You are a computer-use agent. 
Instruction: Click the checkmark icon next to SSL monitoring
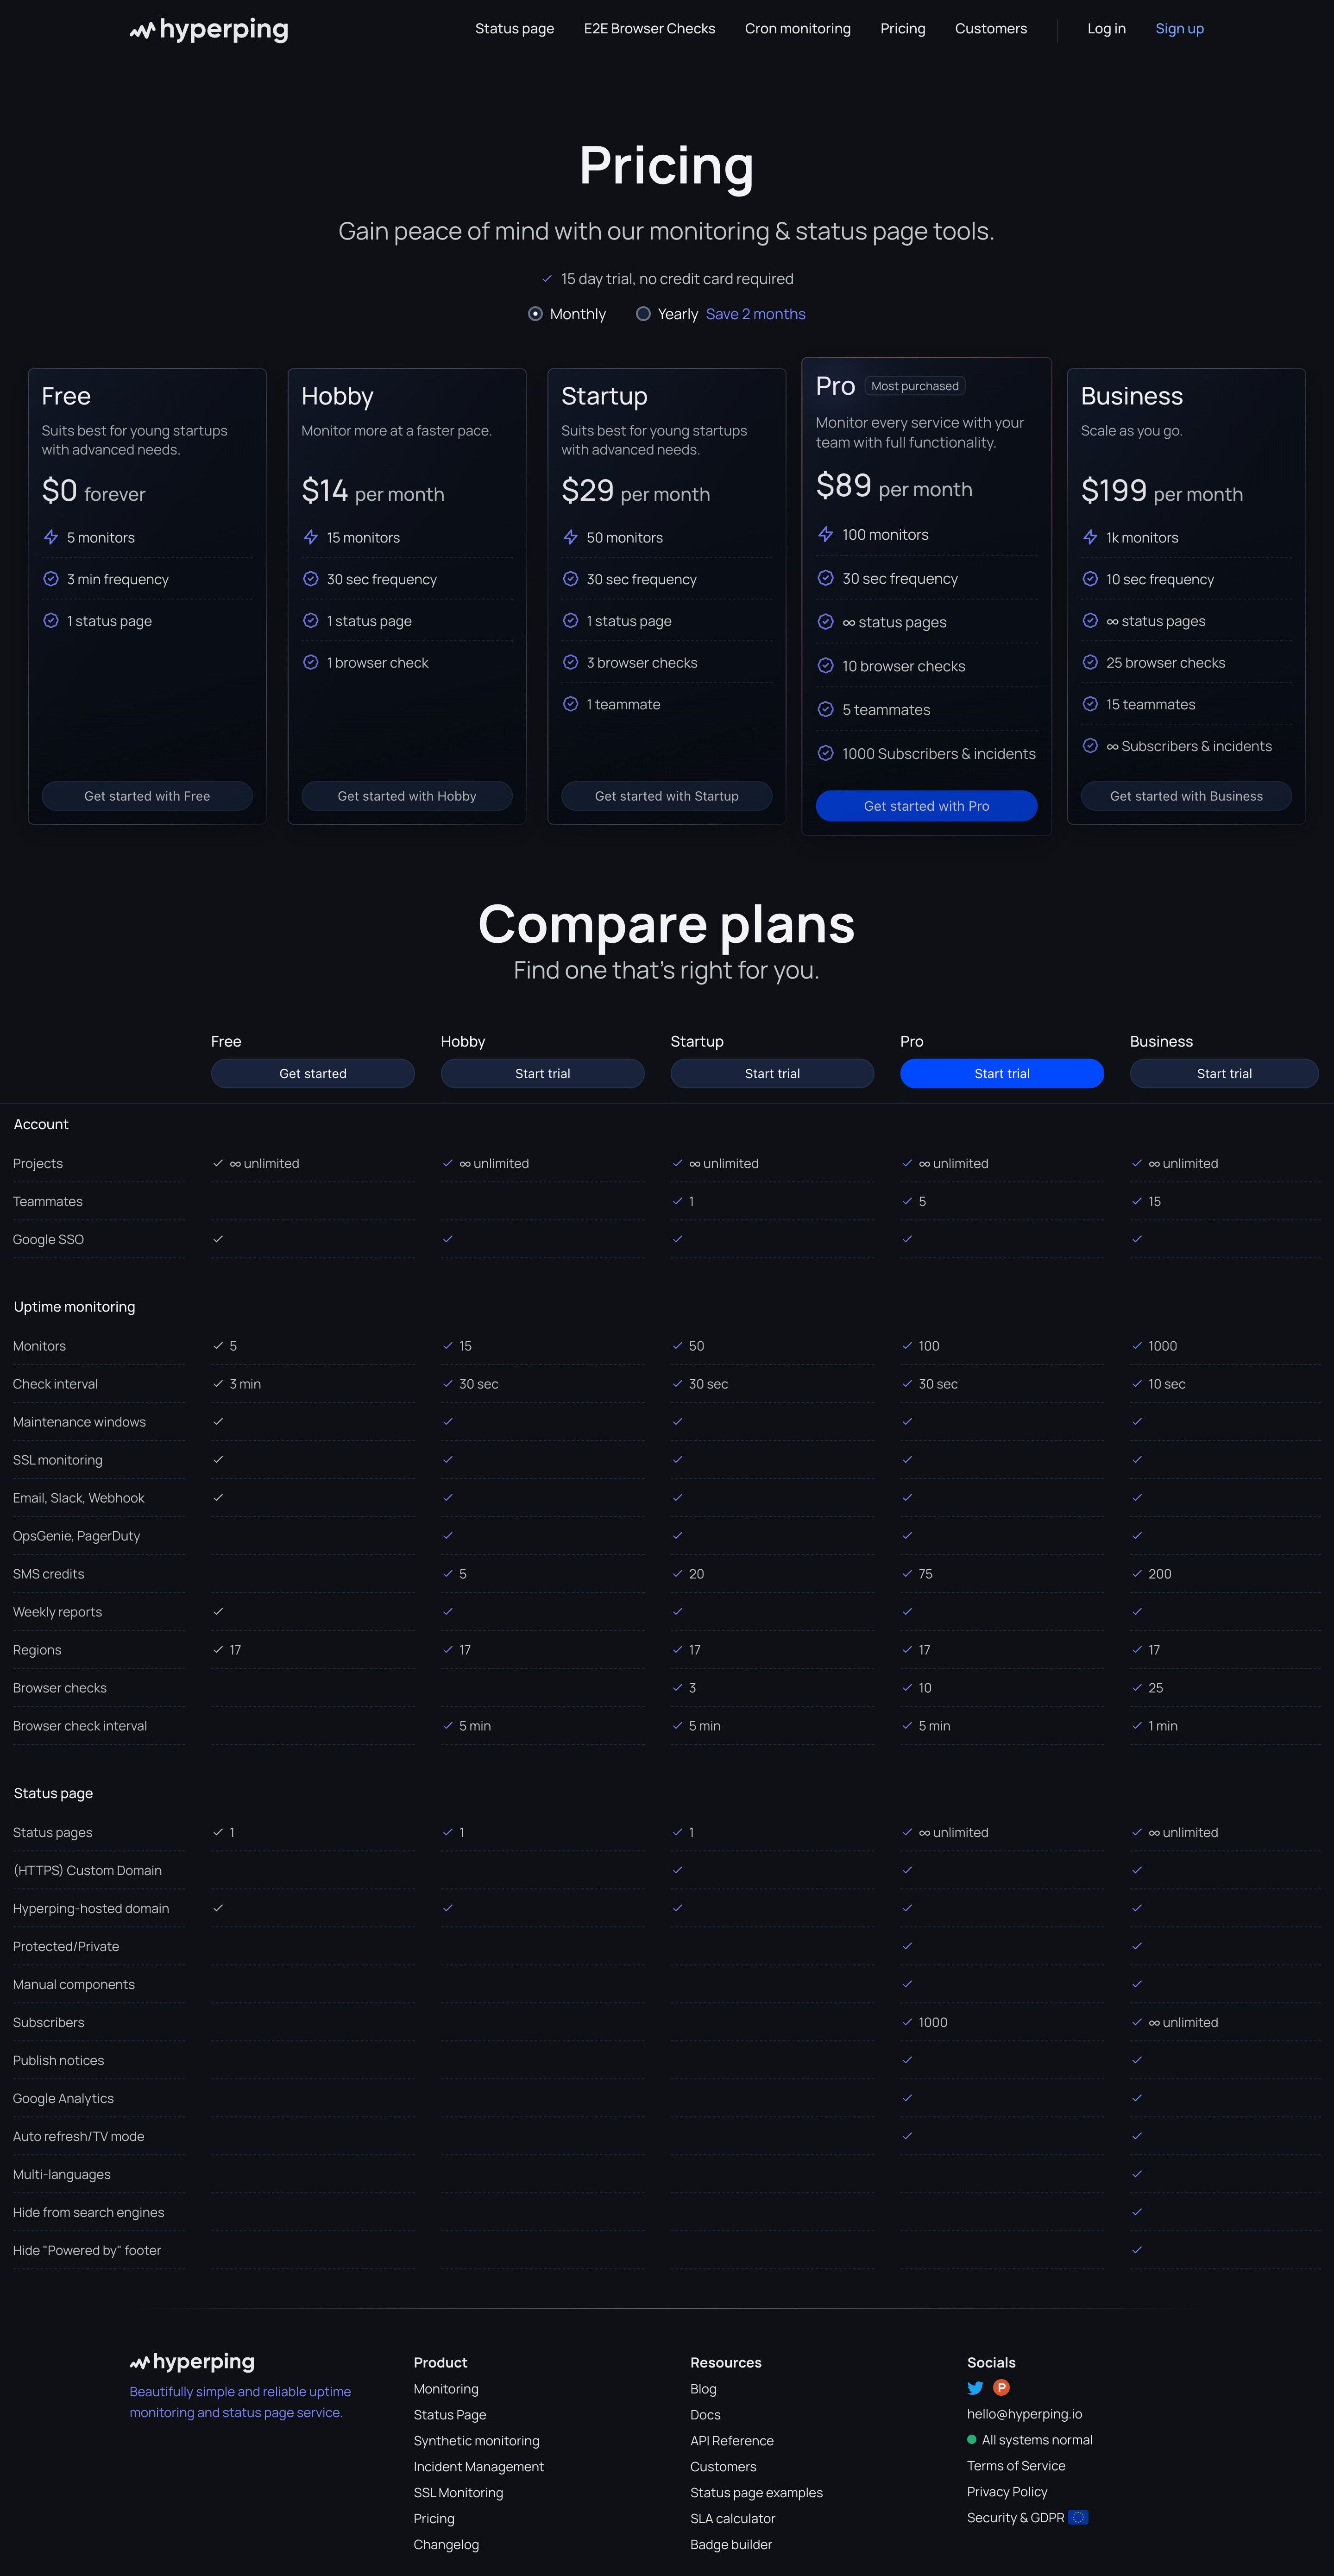(216, 1460)
